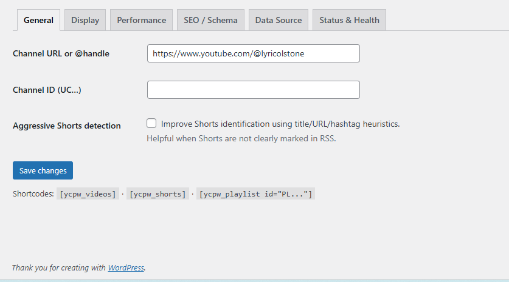Open the Data Source tab

(279, 20)
